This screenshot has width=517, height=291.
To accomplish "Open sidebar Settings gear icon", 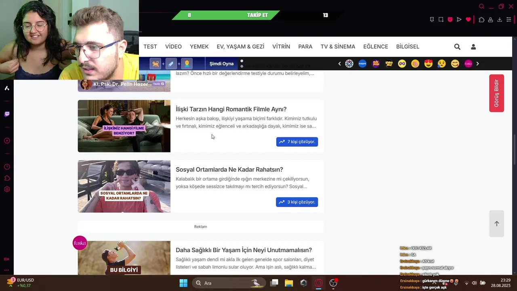I will [7, 189].
